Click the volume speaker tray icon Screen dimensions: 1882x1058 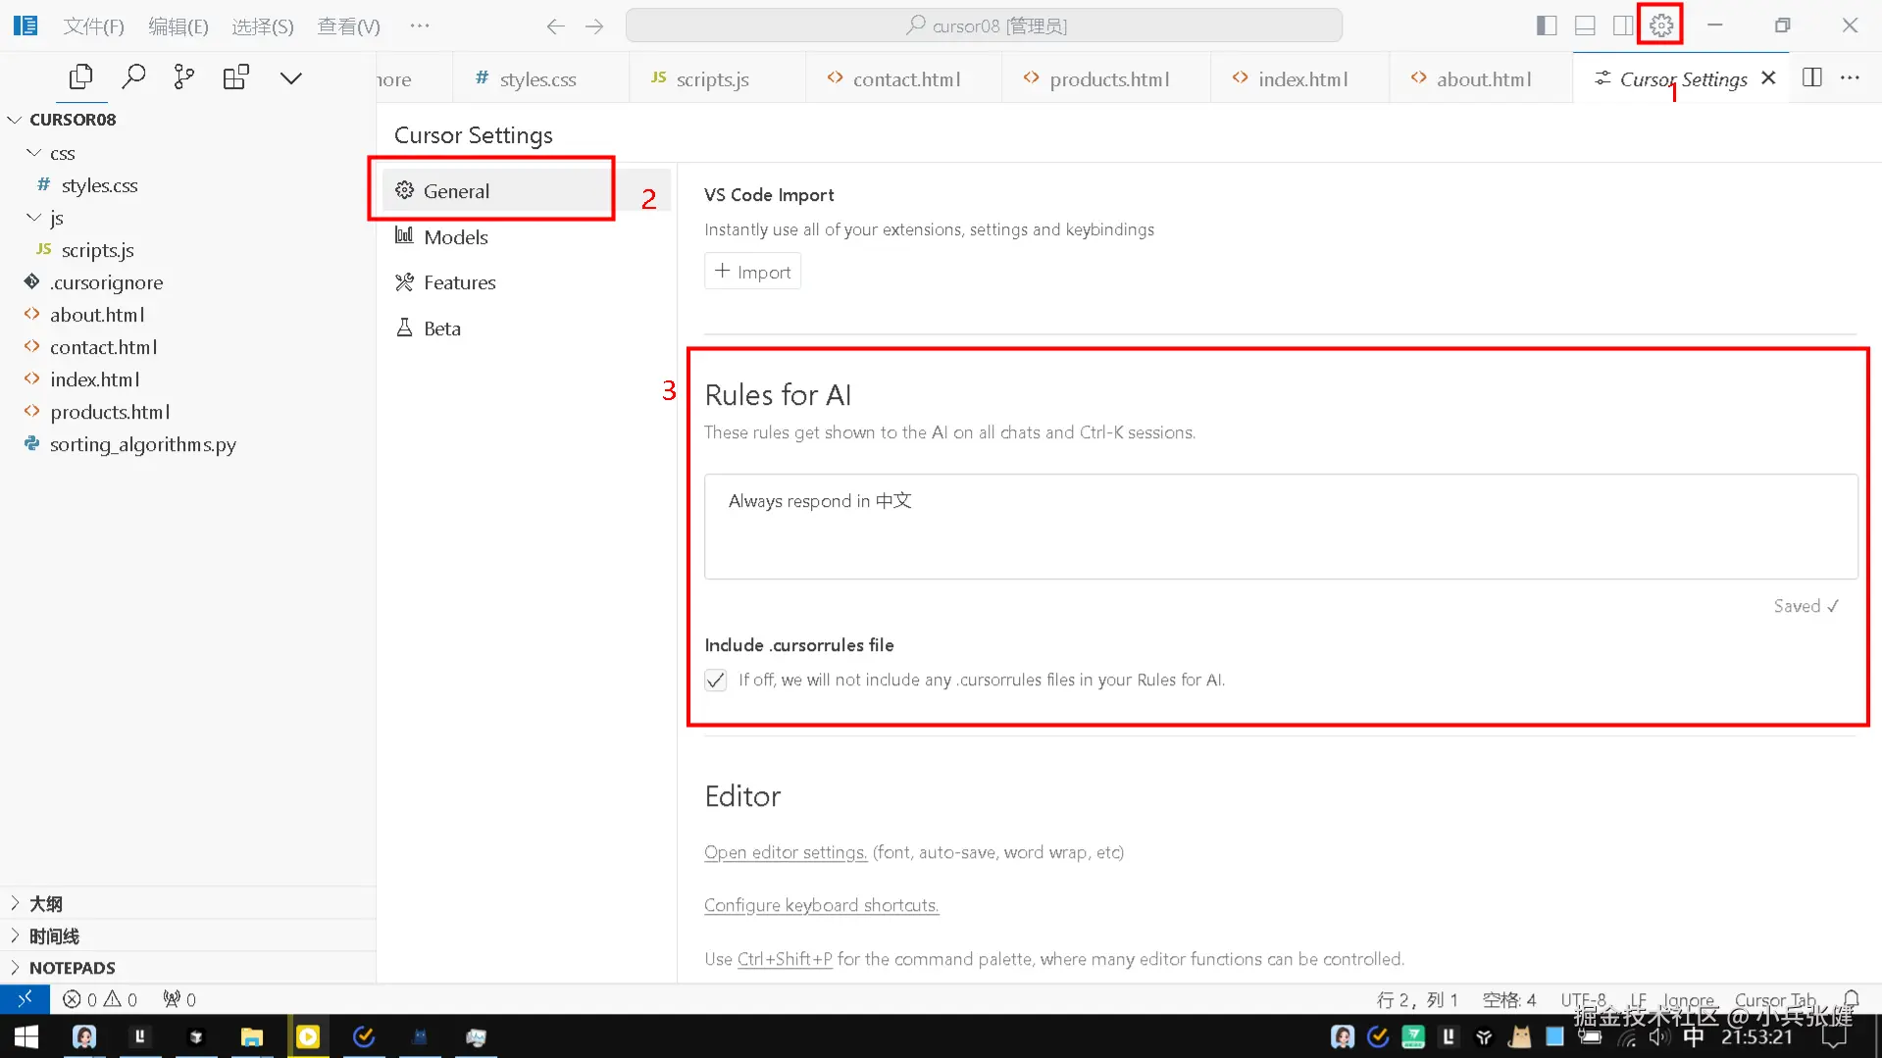tap(1658, 1037)
